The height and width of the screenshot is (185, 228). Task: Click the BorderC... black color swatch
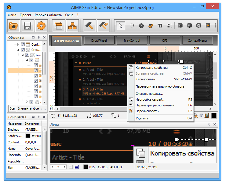[x=28, y=136]
